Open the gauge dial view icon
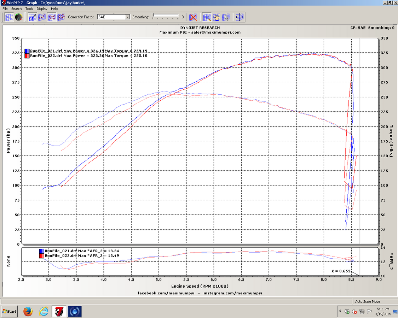 pyautogui.click(x=19, y=17)
